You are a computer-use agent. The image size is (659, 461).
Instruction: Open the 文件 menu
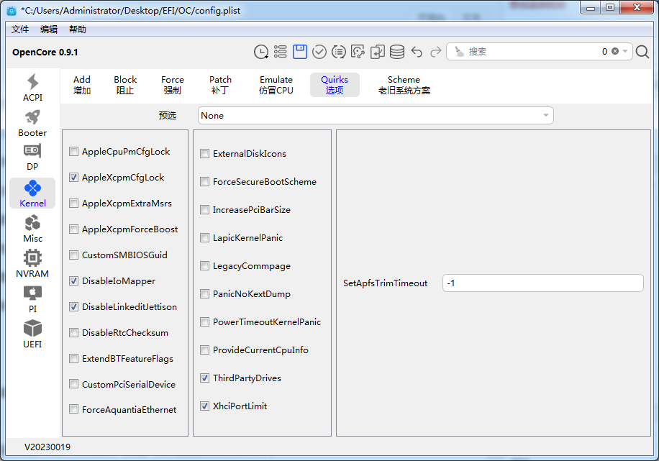(20, 29)
